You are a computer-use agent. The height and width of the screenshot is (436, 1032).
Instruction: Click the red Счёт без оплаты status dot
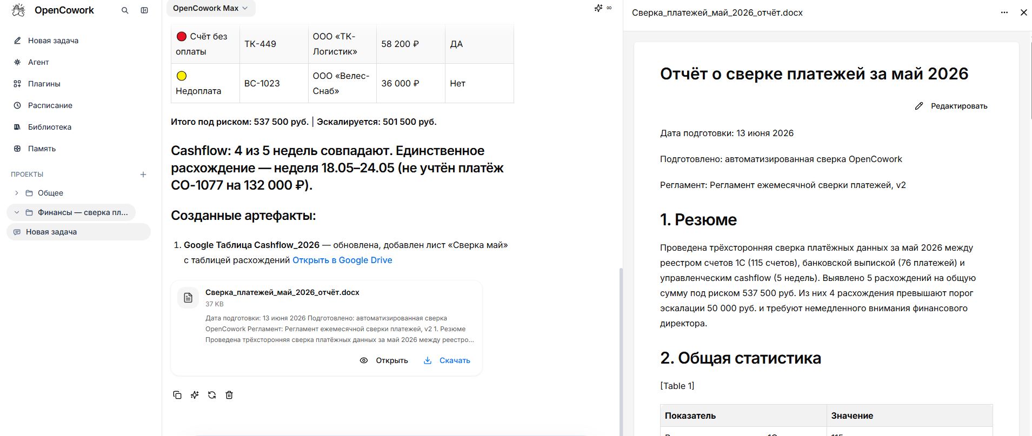coord(182,37)
